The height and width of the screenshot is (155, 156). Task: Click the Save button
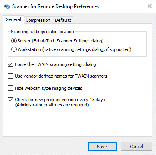102,147
